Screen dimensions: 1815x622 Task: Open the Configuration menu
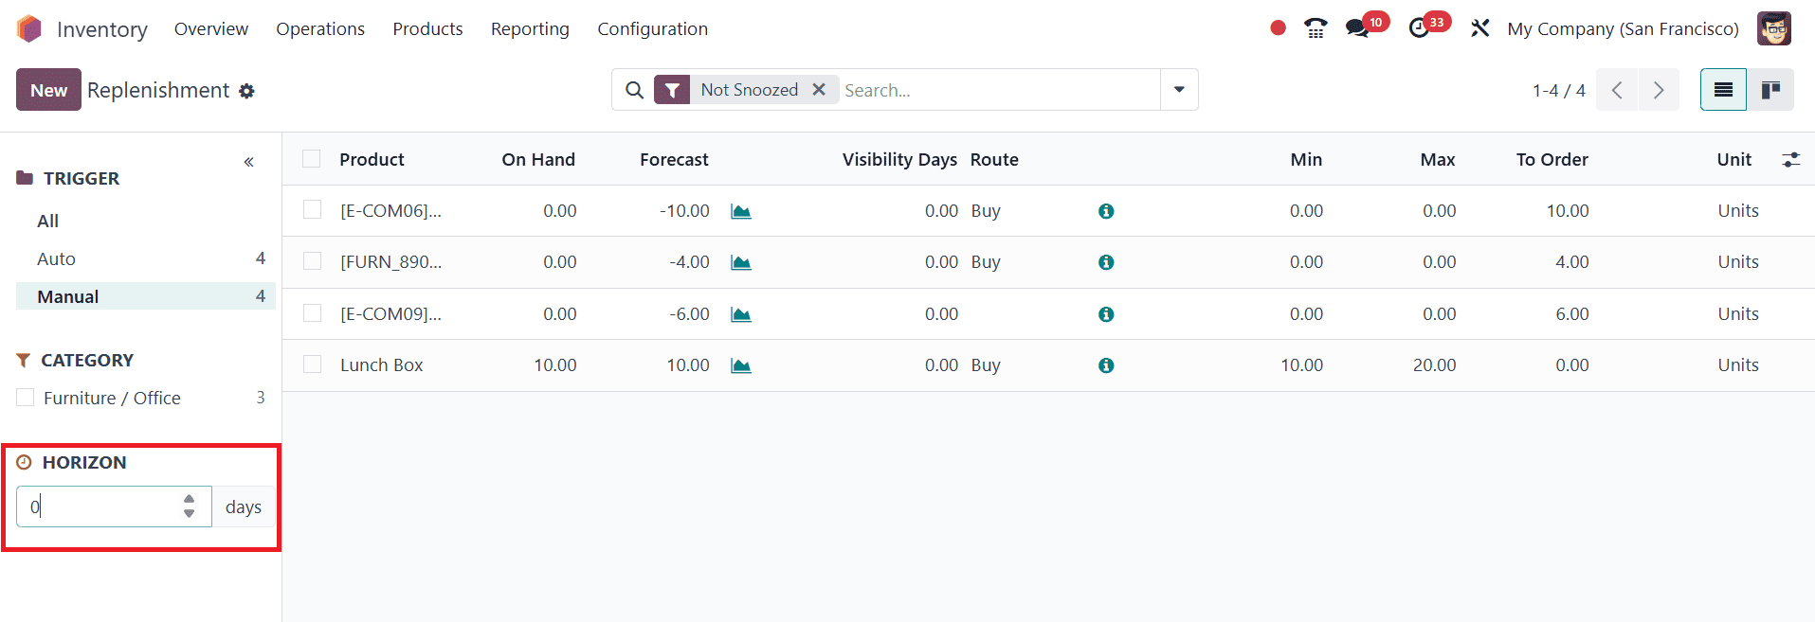652,28
